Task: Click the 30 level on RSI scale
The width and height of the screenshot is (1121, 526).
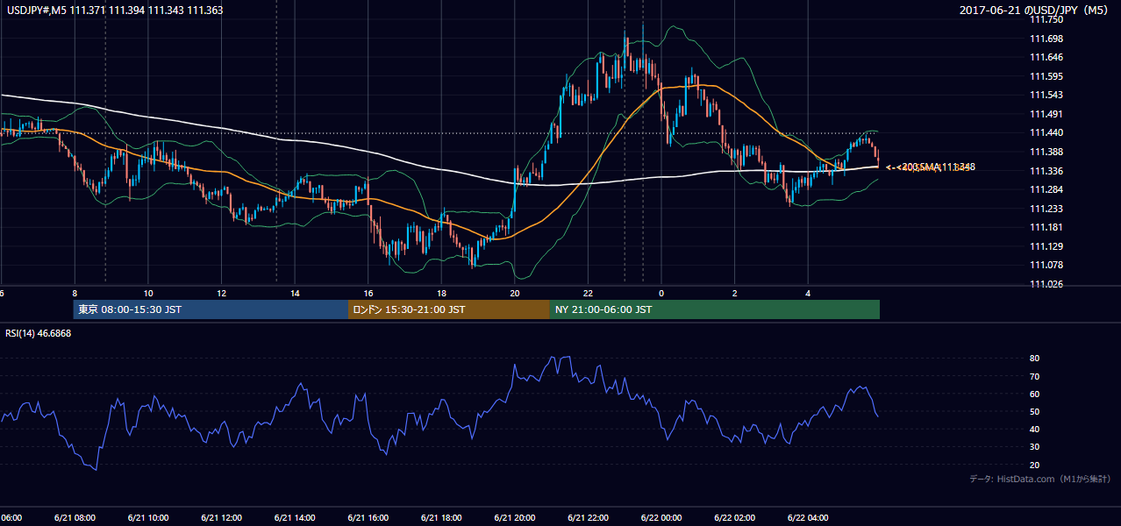Action: click(x=1034, y=447)
